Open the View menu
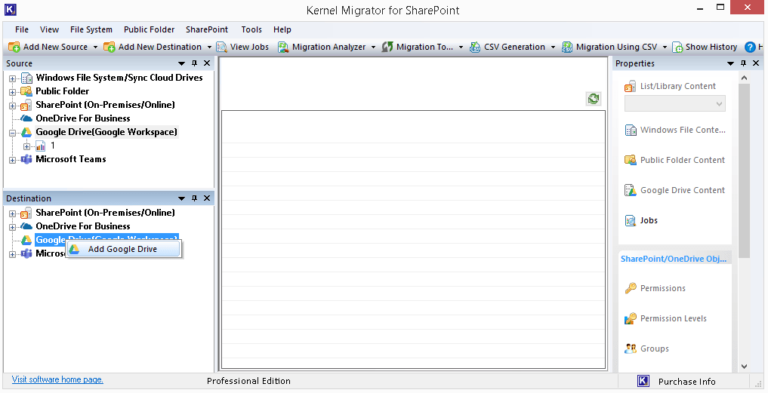The height and width of the screenshot is (393, 768). tap(50, 29)
